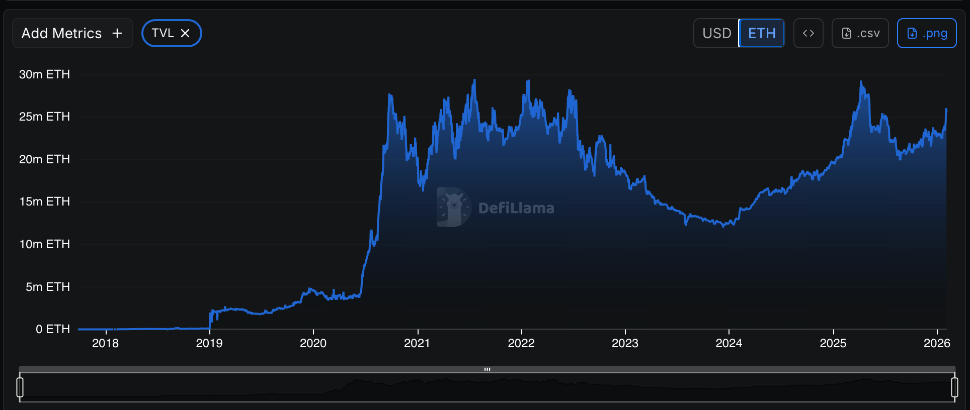Image resolution: width=970 pixels, height=410 pixels.
Task: Click the plus icon beside Add Metrics
Action: click(117, 33)
